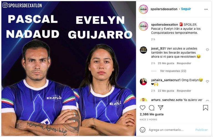Open the arturo_sanchez.soto username link
Viewport: 213px width, 137px height.
167,100
